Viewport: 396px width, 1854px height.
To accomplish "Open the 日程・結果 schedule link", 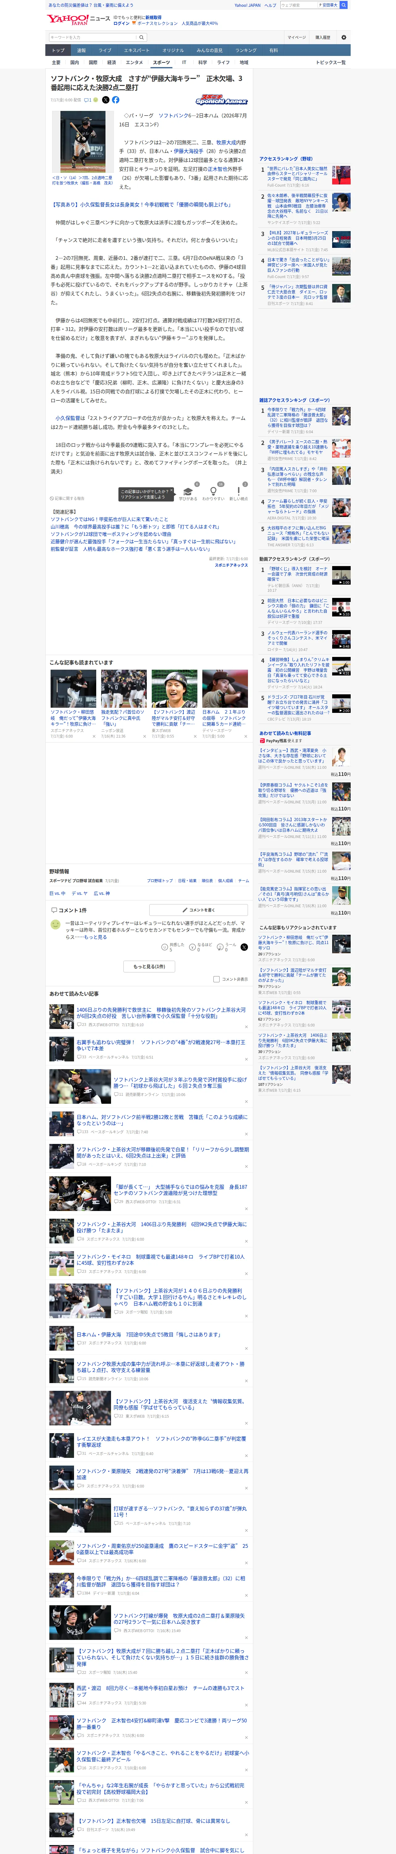I will click(187, 880).
